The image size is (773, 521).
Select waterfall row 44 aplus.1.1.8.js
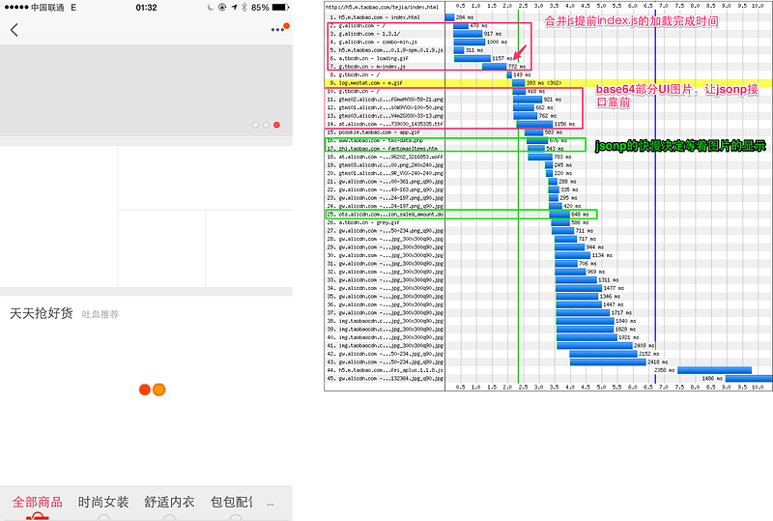[x=386, y=370]
